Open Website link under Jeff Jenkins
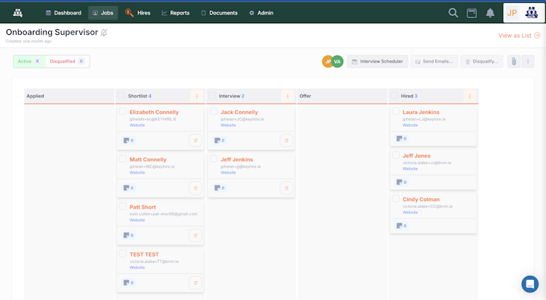The image size is (546, 300). click(228, 172)
